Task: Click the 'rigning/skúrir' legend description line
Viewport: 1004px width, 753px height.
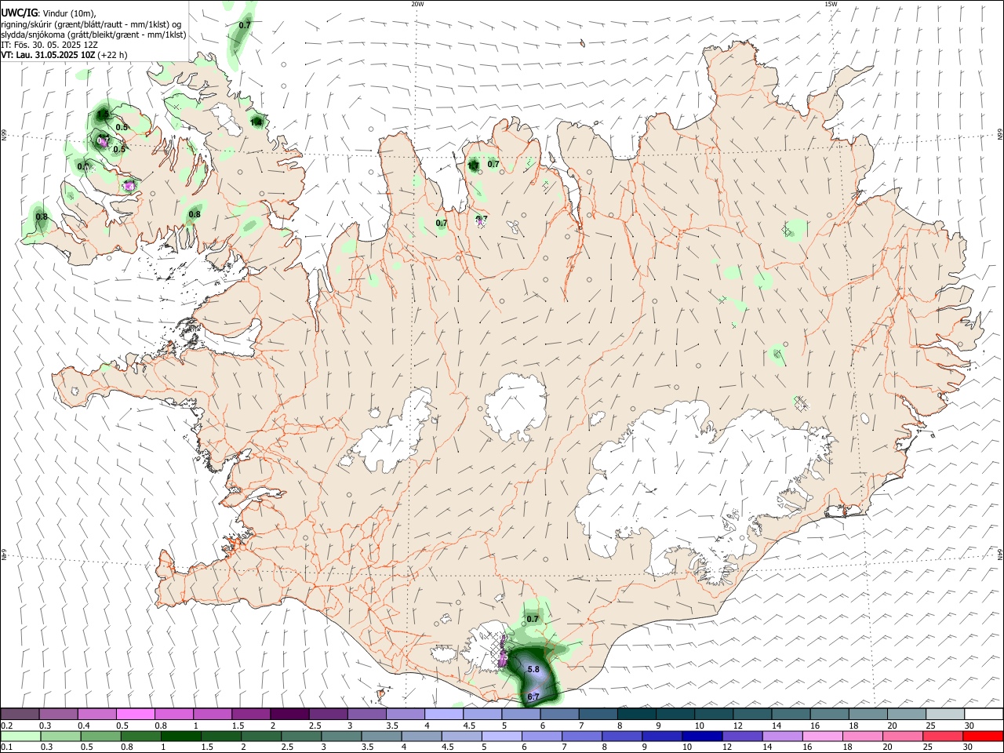Action: 92,24
